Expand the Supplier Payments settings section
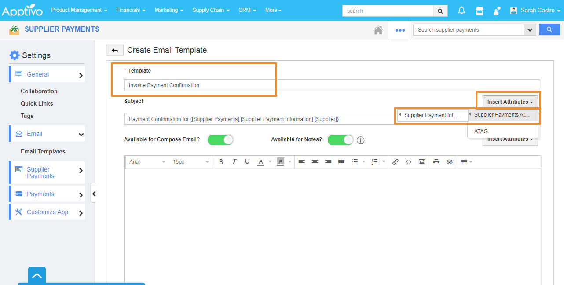 click(x=48, y=172)
